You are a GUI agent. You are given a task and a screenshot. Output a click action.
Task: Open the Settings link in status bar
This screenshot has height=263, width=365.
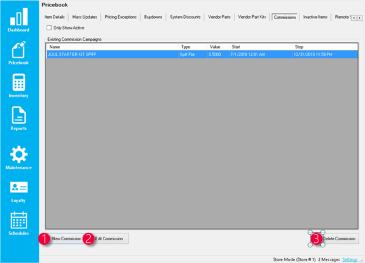[x=350, y=259]
